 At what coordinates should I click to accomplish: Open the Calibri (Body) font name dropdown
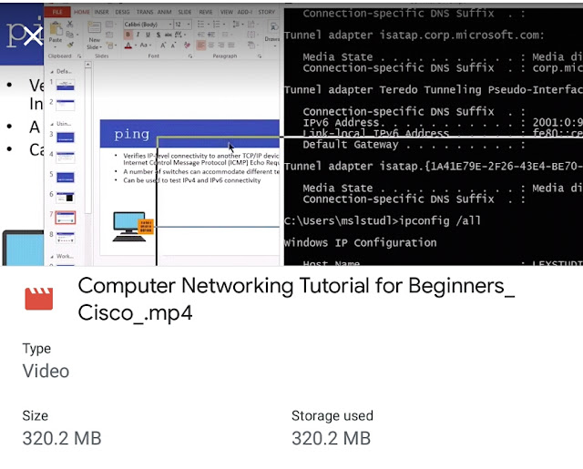170,25
